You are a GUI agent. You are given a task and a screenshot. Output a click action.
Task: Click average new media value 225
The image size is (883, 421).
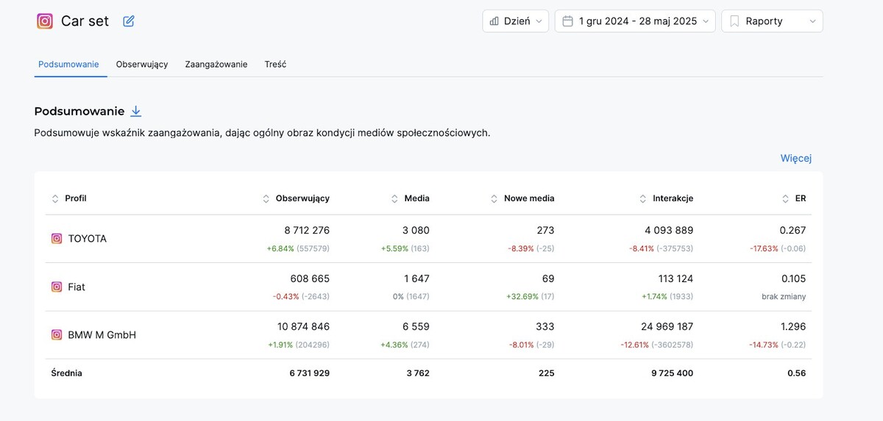coord(547,373)
